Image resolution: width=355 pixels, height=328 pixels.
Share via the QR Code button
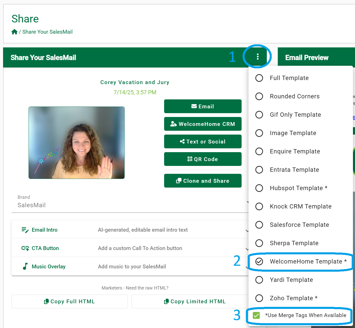point(203,159)
